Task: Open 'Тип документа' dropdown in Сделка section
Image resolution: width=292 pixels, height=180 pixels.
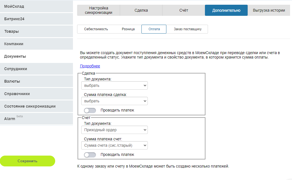Action: (114, 86)
